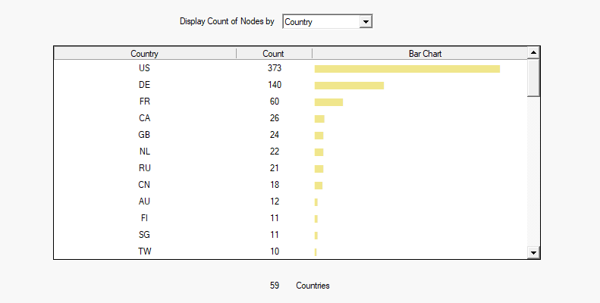Click the yellow bar for US
Viewport: 600px width, 303px height.
click(x=407, y=69)
